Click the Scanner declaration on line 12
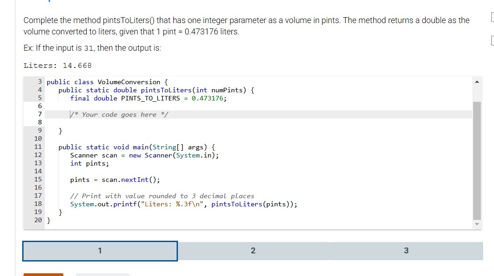494x276 pixels. tap(145, 155)
